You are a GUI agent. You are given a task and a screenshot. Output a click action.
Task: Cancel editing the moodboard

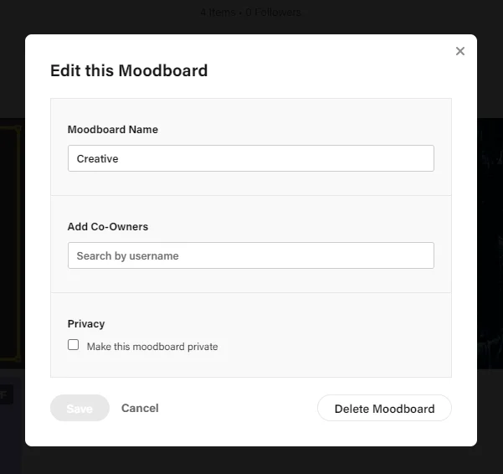coord(140,408)
